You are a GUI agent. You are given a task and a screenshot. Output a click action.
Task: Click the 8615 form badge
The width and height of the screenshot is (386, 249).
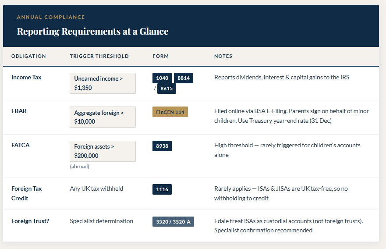pyautogui.click(x=166, y=89)
